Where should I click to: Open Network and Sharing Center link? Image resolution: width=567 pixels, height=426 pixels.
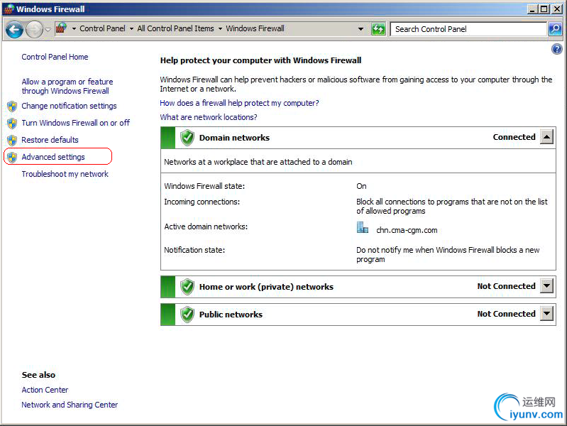[70, 405]
